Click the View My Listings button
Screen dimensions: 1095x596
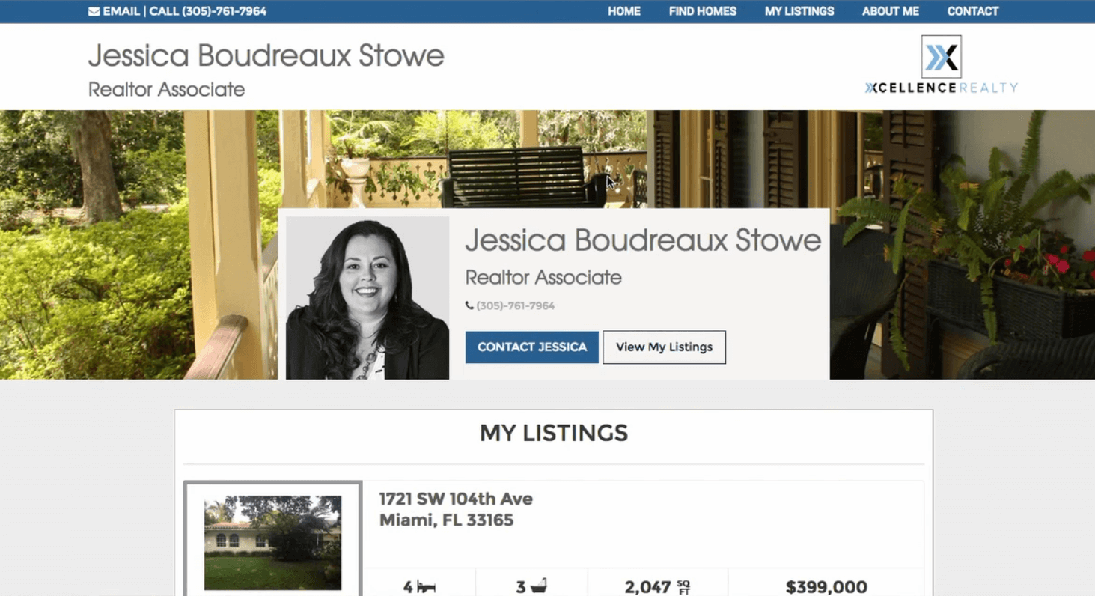[664, 347]
